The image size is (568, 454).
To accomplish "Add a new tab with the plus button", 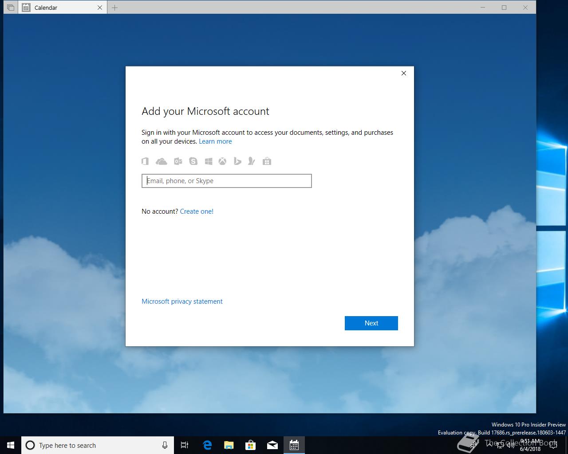I will click(x=115, y=8).
